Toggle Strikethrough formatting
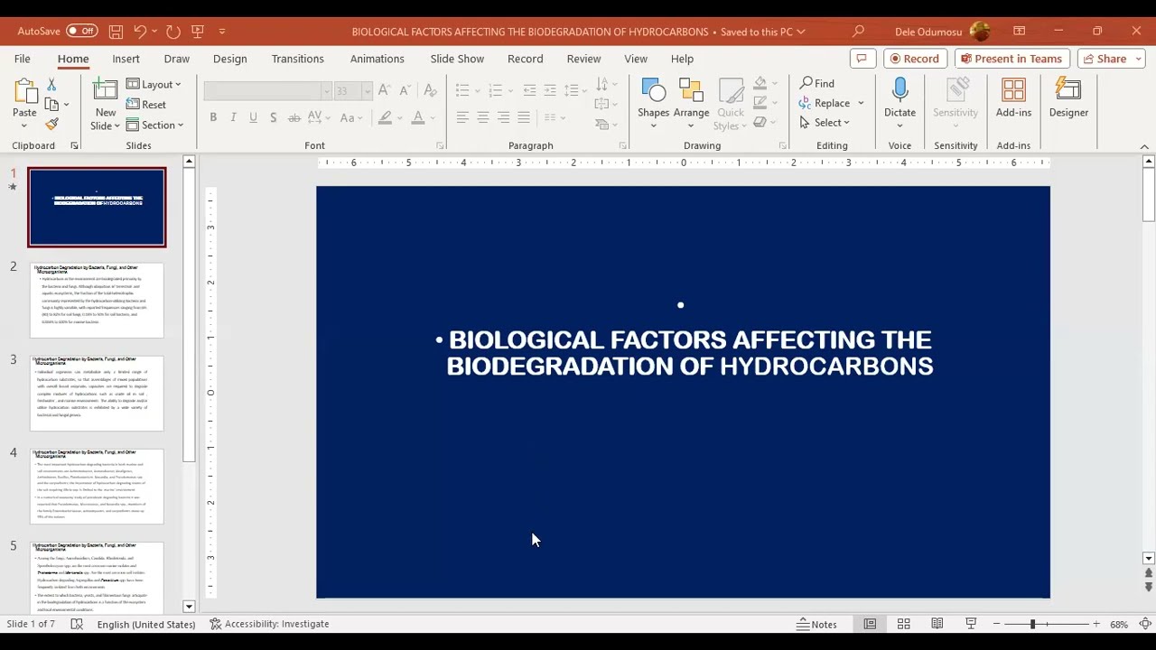1156x650 pixels. tap(294, 117)
